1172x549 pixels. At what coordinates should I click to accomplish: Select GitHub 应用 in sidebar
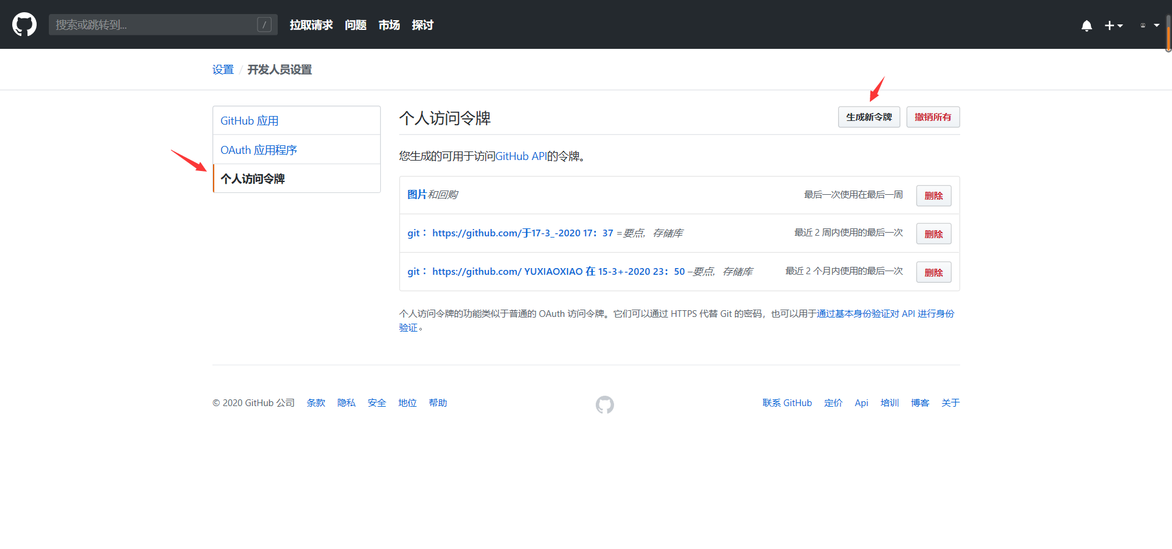[x=297, y=120]
